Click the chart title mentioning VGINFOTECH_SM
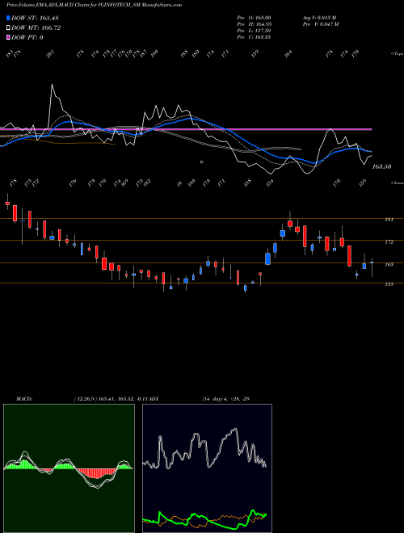The image size is (404, 533). 95,5
